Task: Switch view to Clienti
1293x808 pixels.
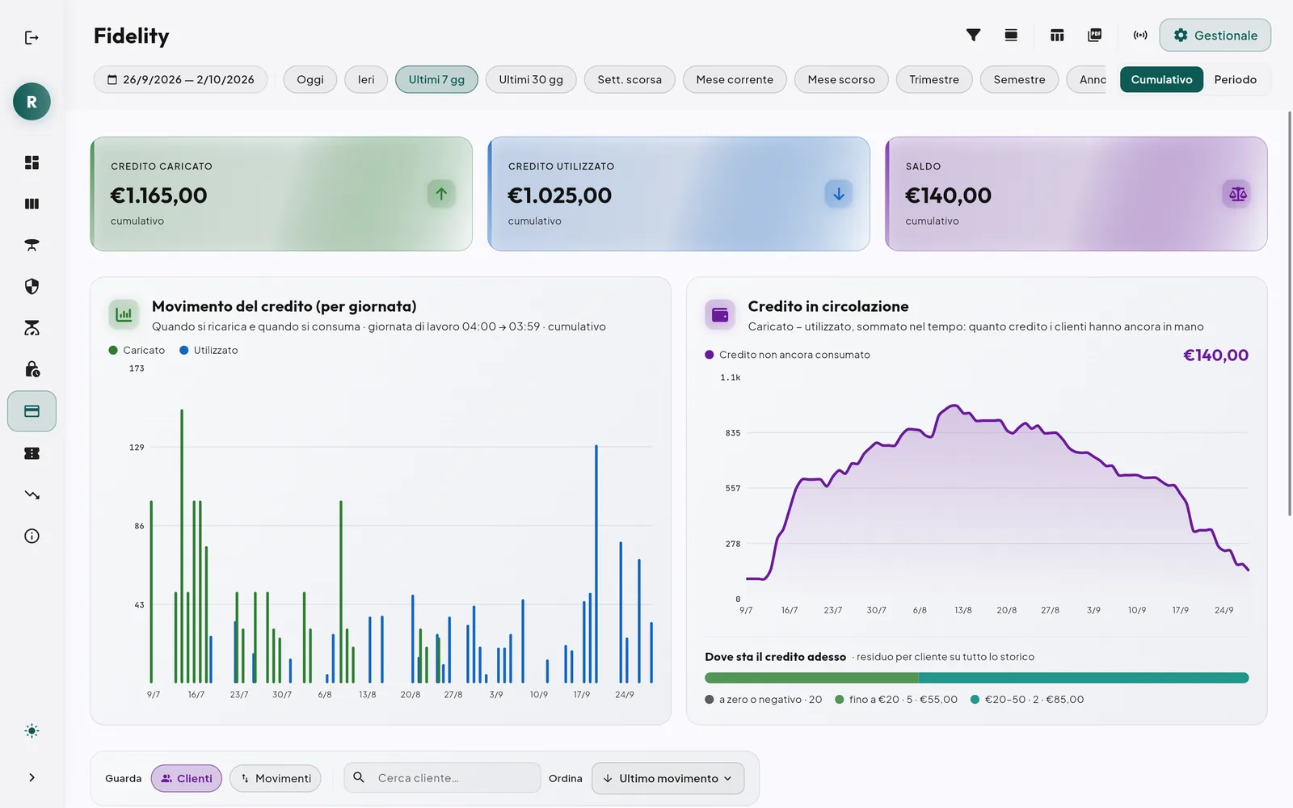Action: click(187, 778)
